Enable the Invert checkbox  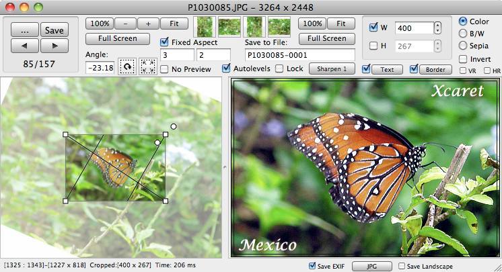tap(462, 59)
